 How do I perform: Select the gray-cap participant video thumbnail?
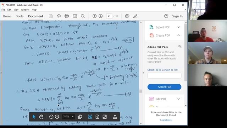click(207, 53)
